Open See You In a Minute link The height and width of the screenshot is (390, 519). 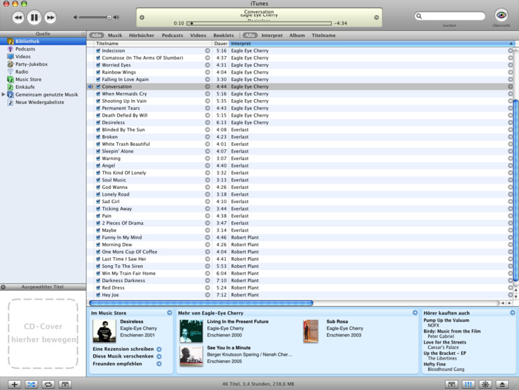(228, 348)
